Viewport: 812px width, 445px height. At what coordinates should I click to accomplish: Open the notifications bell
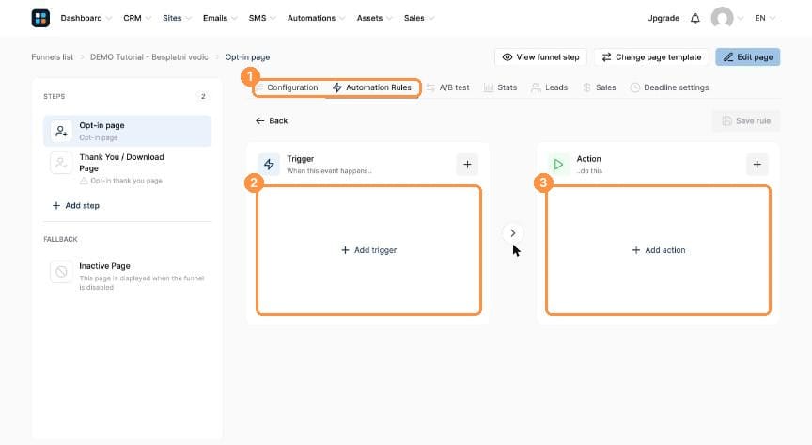pos(695,18)
